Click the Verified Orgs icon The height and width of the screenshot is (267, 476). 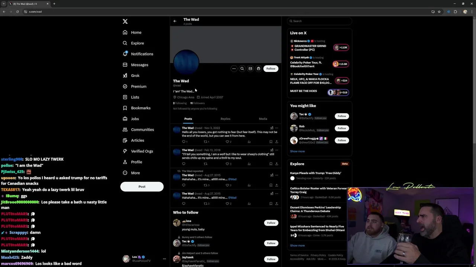125,151
